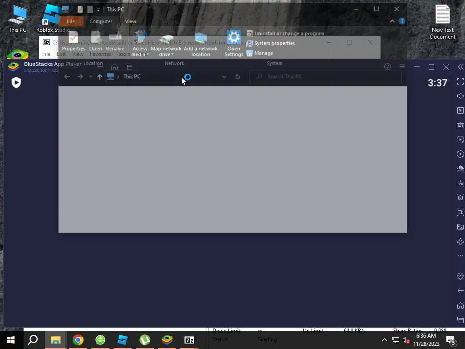The width and height of the screenshot is (465, 349).
Task: Open the File tab in Explorer
Action: tap(71, 21)
